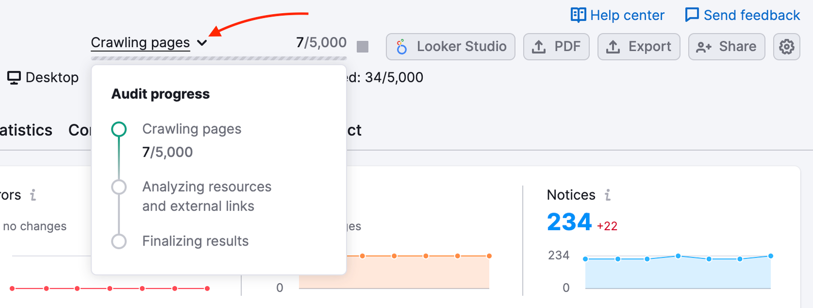813x308 pixels.
Task: Click the Share person icon
Action: 704,46
